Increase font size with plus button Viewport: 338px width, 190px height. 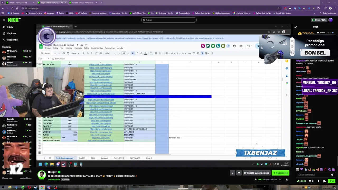click(128, 53)
